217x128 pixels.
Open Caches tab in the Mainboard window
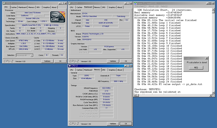click(79, 7)
